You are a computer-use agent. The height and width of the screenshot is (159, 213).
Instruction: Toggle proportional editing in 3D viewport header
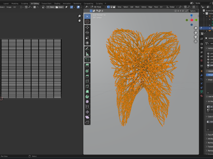[193, 7]
